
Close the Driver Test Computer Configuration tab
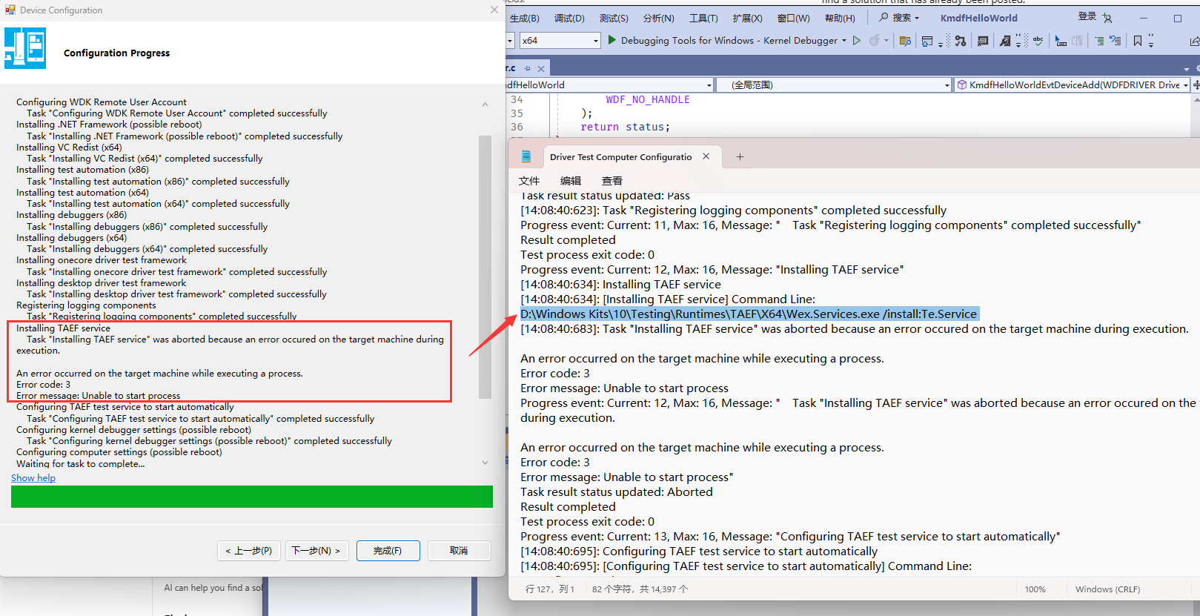706,156
